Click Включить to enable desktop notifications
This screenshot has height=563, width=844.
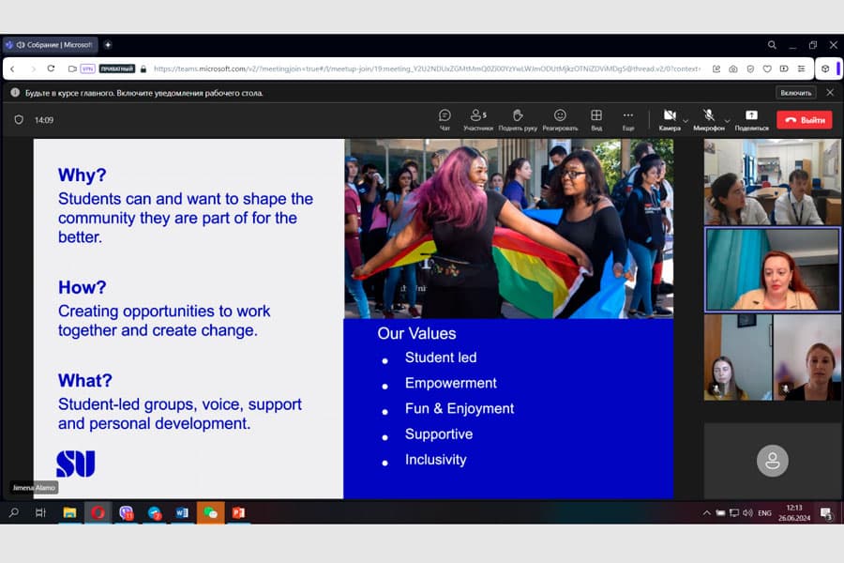795,93
